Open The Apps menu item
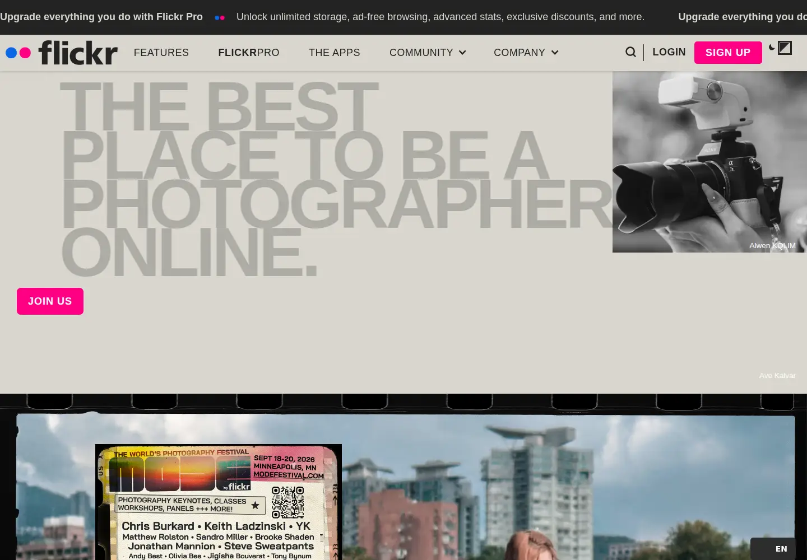Image resolution: width=807 pixels, height=560 pixels. [335, 53]
